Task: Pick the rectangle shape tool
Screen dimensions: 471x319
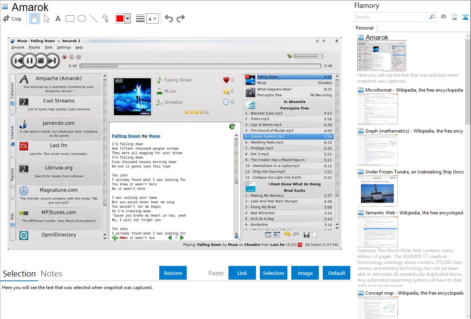Action: (70, 18)
